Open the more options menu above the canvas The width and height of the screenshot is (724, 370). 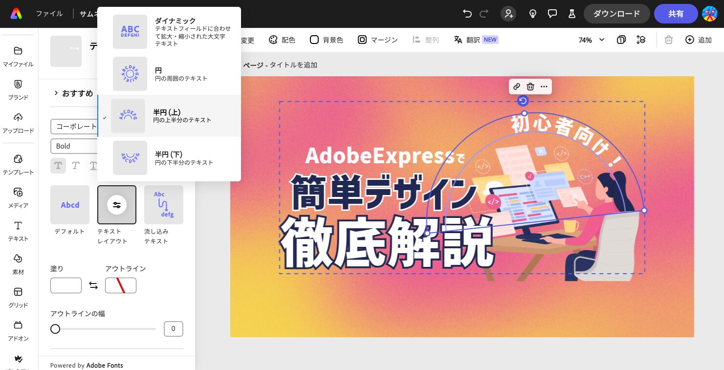coord(544,87)
